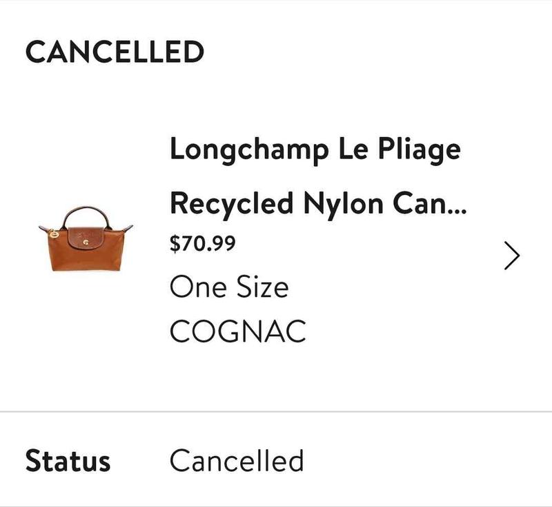
Task: Click the 'Cancelled' status value
Action: 237,460
